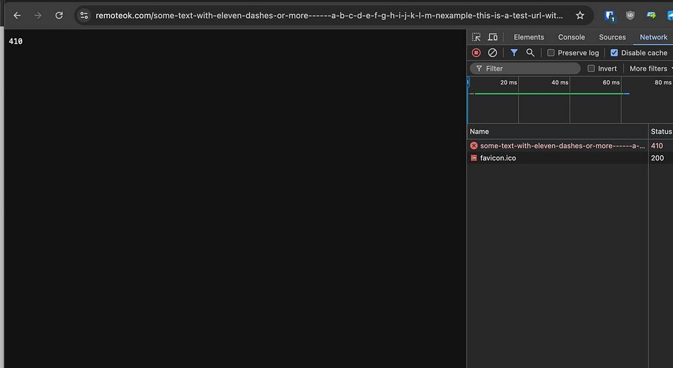673x368 pixels.
Task: Click the address bar URL text
Action: [329, 15]
